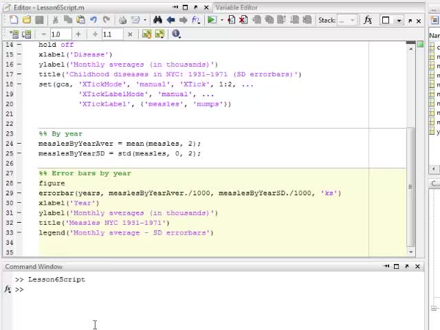Open a file using folder icon
The image size is (440, 330).
tap(27, 20)
